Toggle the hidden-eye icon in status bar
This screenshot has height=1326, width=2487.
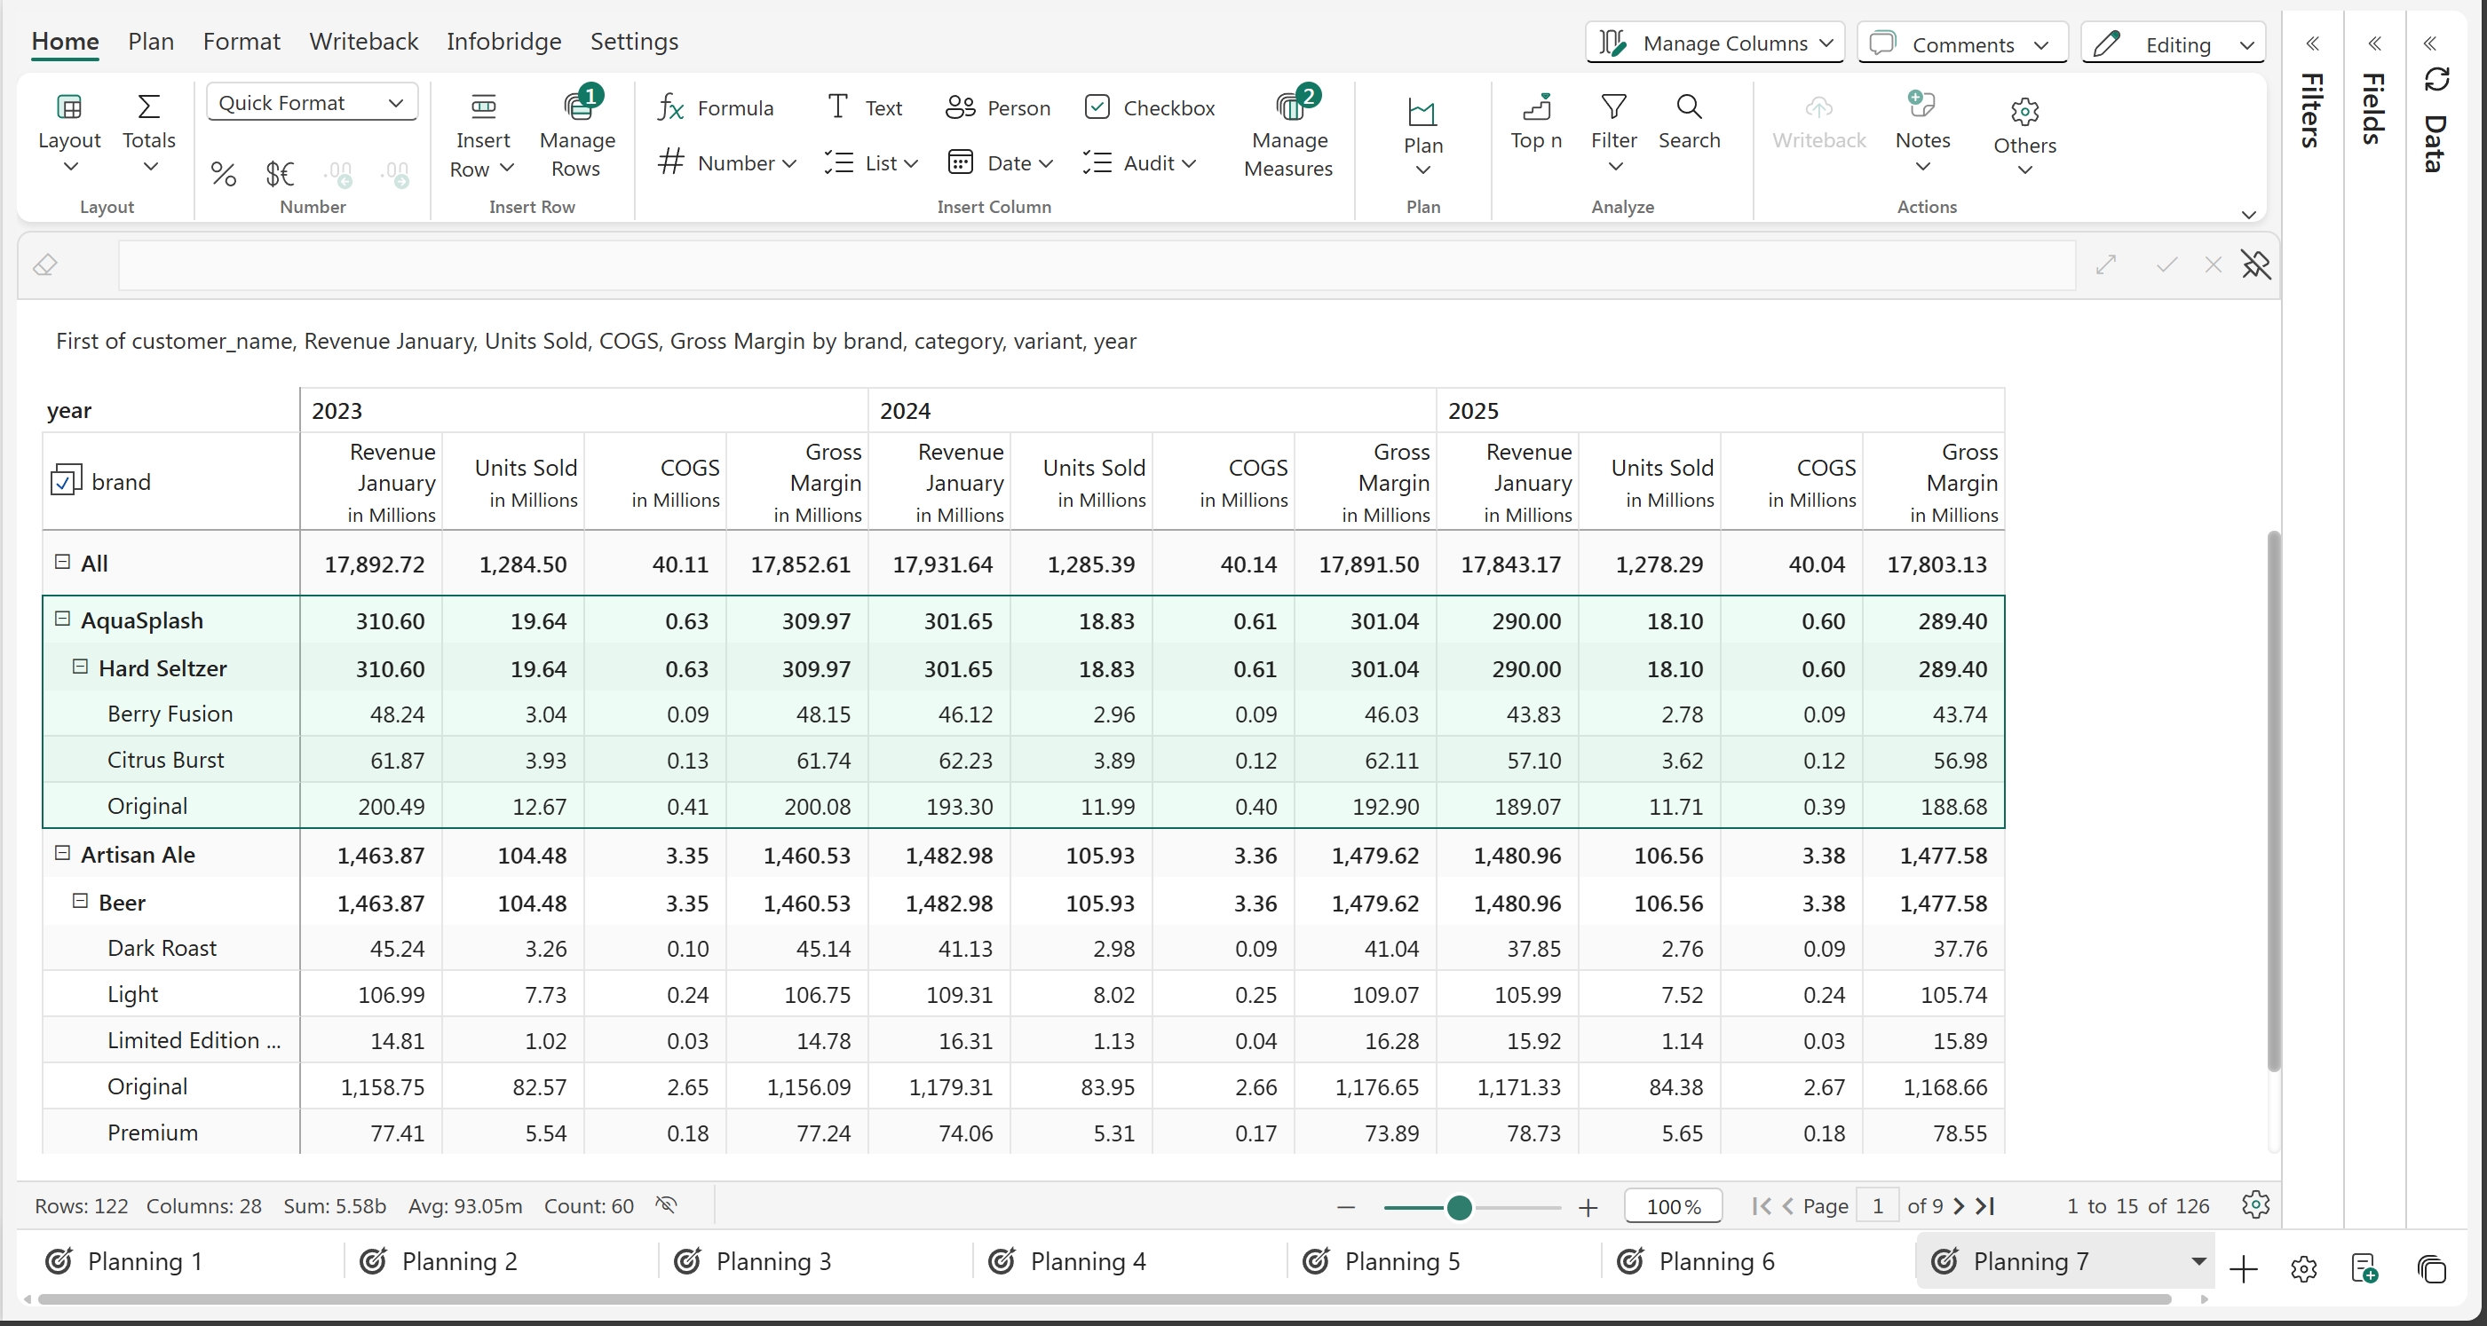[x=666, y=1204]
